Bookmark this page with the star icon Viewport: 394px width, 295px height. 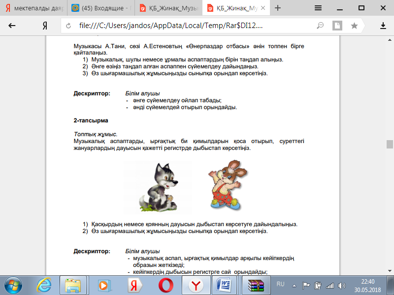(354, 26)
